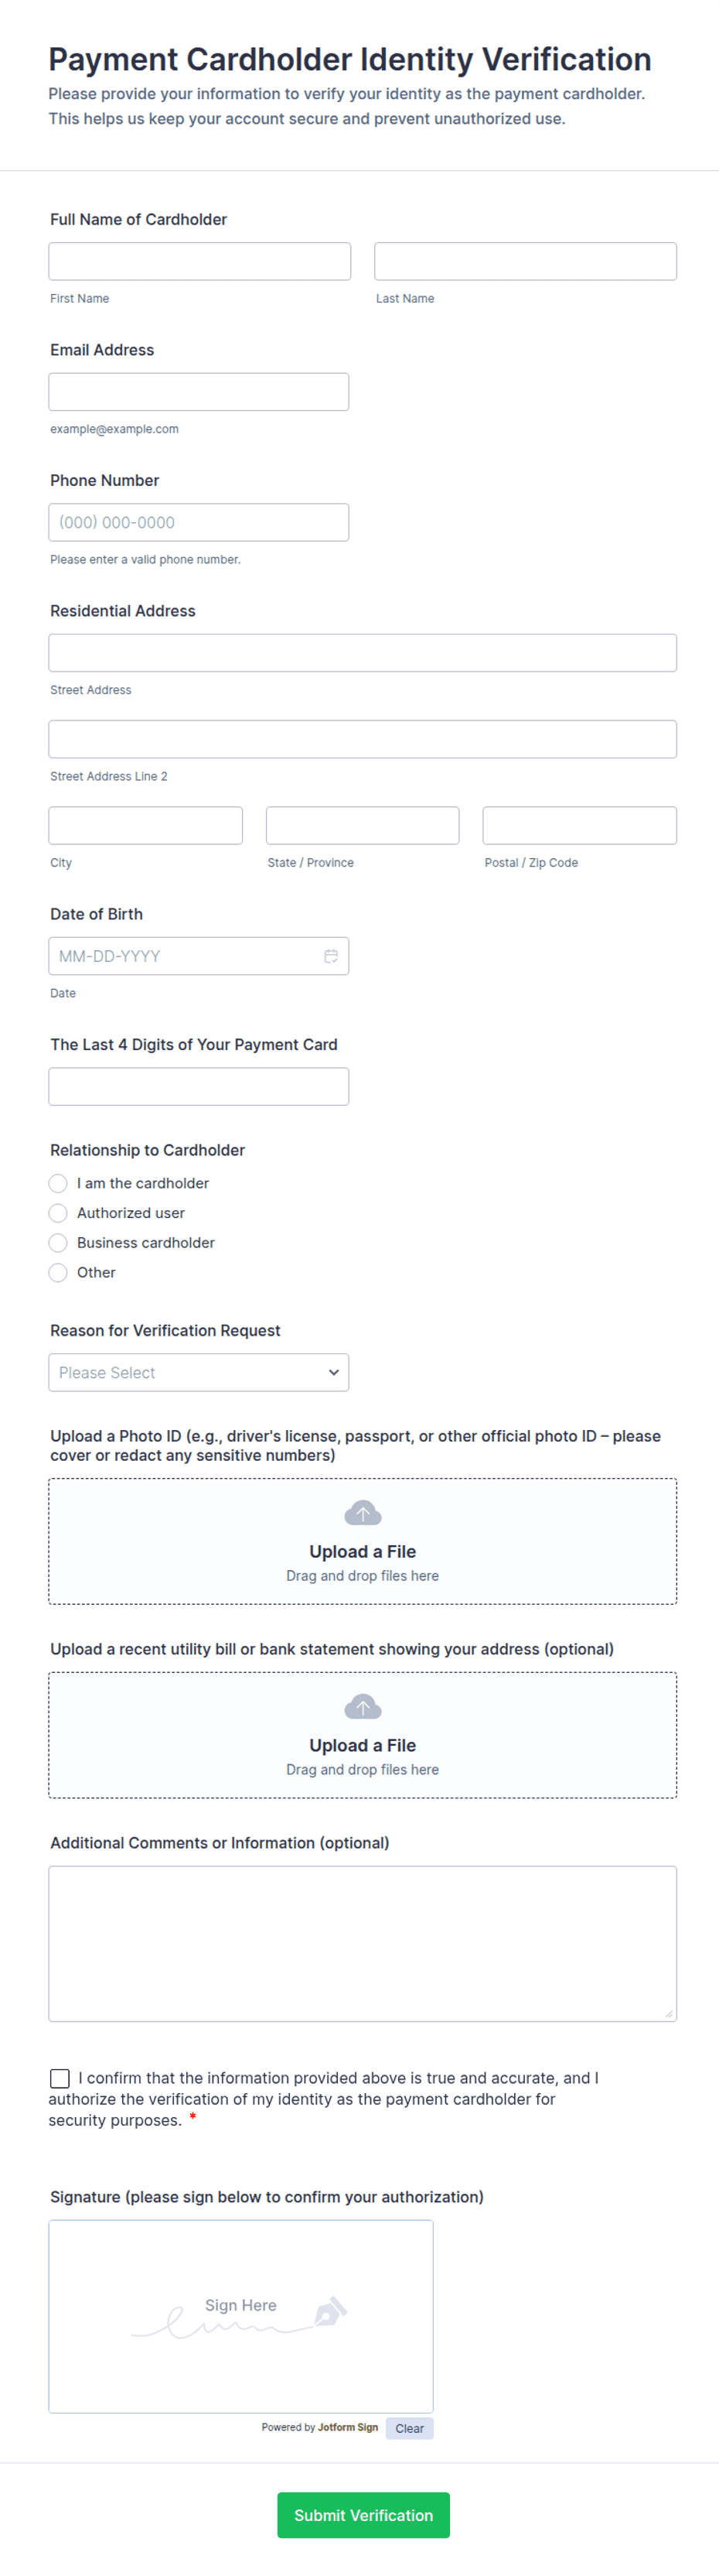The image size is (719, 2576).
Task: Clear the signature with the Clear button
Action: [x=410, y=2428]
